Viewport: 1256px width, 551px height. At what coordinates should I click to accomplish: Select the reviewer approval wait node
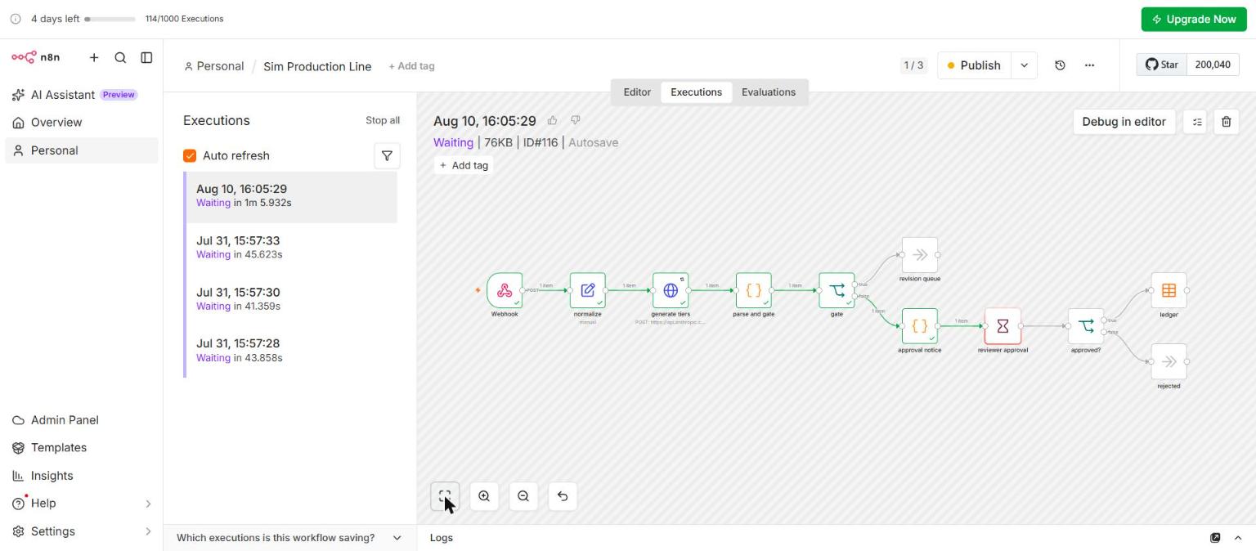pos(1003,326)
